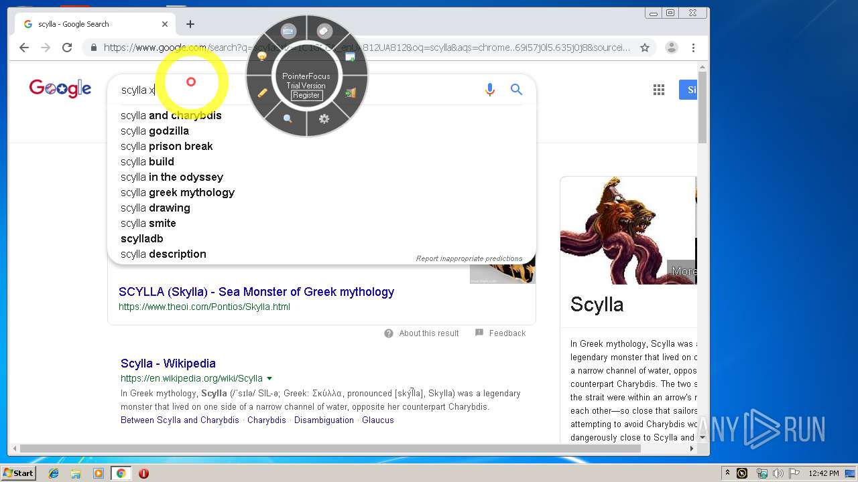This screenshot has width=858, height=482.
Task: Click the blue Sign in button
Action: (688, 90)
